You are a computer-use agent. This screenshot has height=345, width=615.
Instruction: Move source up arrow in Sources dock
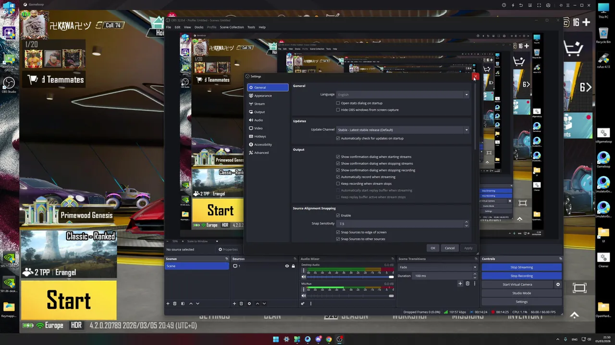coord(257,303)
